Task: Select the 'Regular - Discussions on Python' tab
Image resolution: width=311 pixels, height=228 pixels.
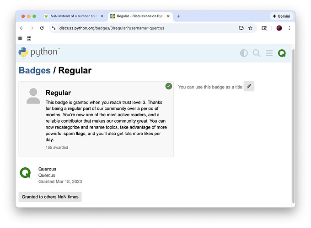Action: [x=140, y=16]
